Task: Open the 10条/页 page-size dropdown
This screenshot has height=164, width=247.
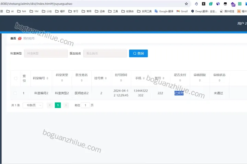Action: pyautogui.click(x=33, y=105)
